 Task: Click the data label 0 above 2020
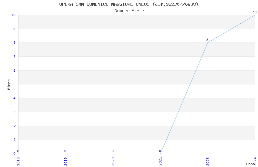coord(113,151)
